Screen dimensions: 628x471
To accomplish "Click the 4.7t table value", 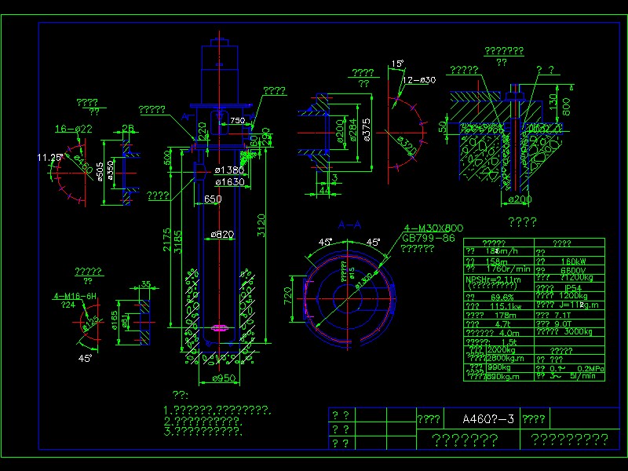I will [502, 324].
